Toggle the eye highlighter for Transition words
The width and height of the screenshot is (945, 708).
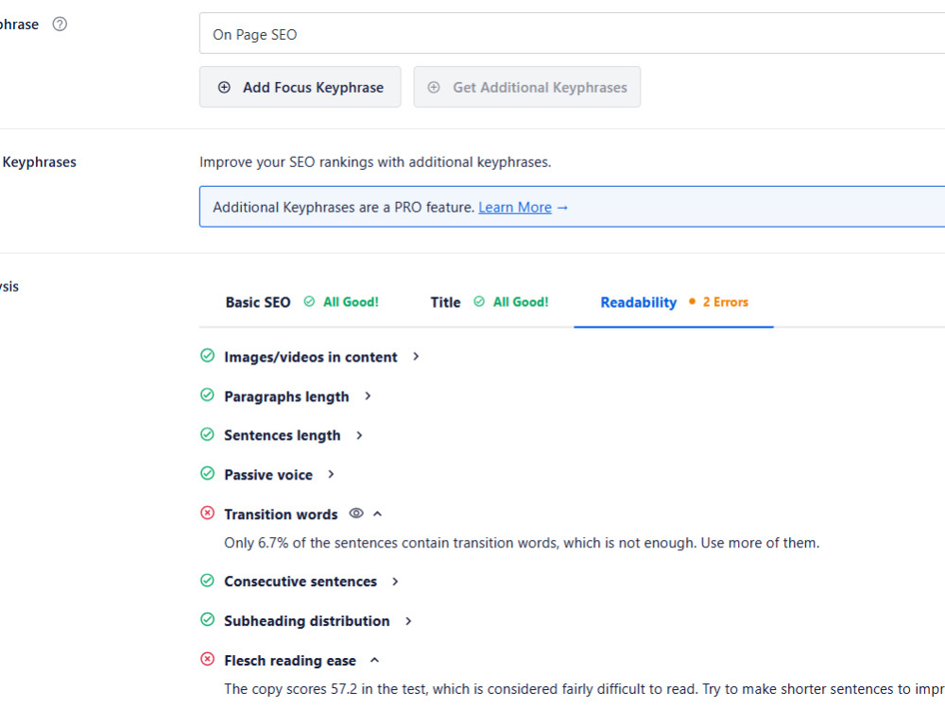click(x=356, y=513)
